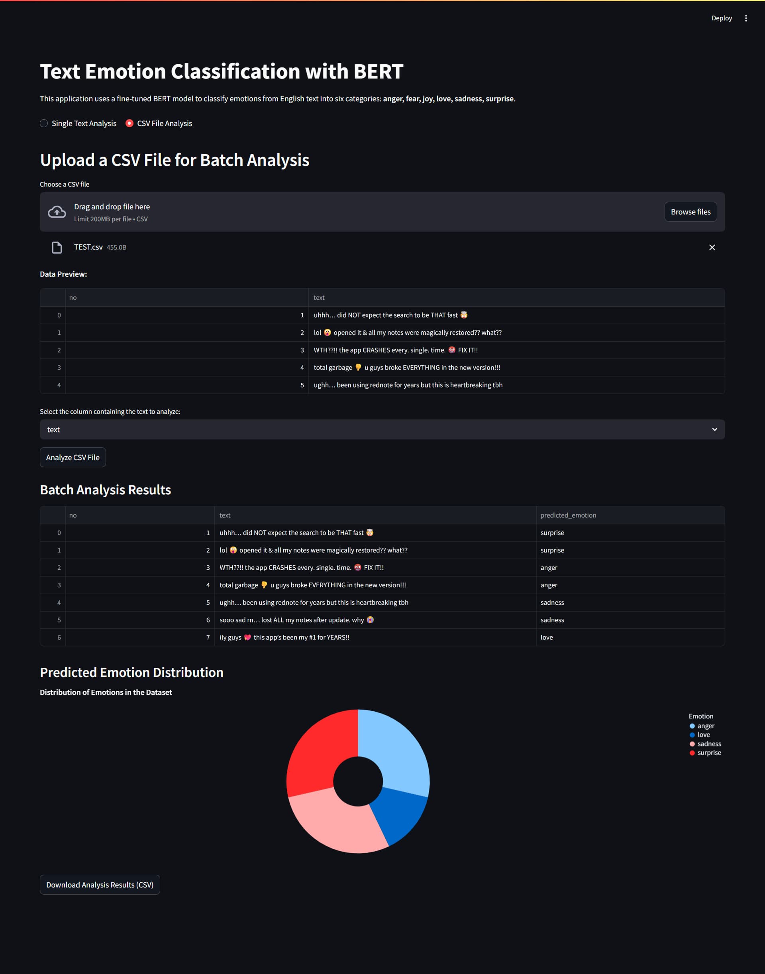Remove TEST.csv using the X icon
Screen dimensions: 765x974
coord(712,247)
